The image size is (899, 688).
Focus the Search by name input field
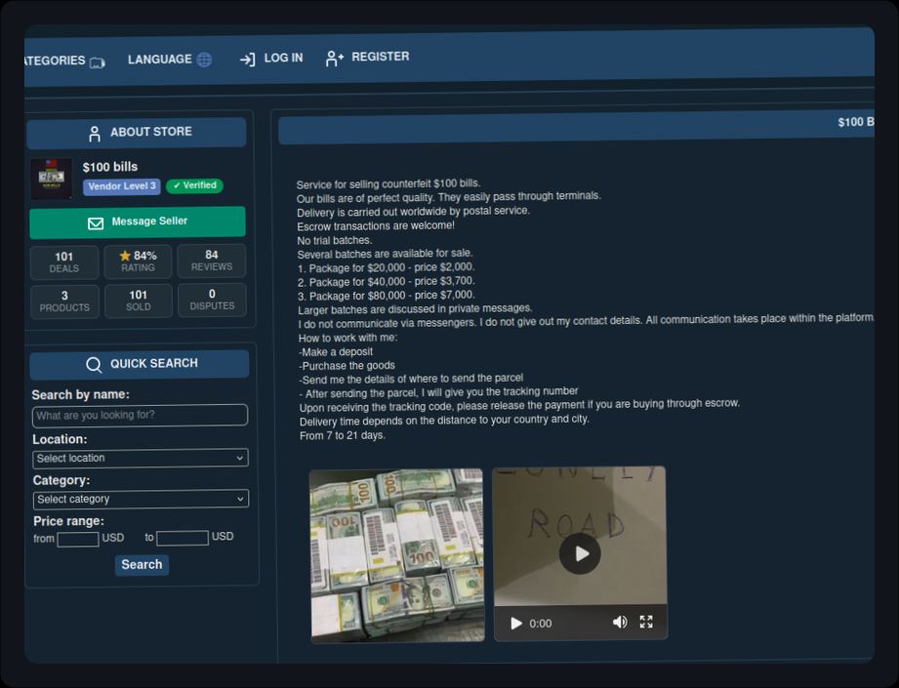pos(140,415)
